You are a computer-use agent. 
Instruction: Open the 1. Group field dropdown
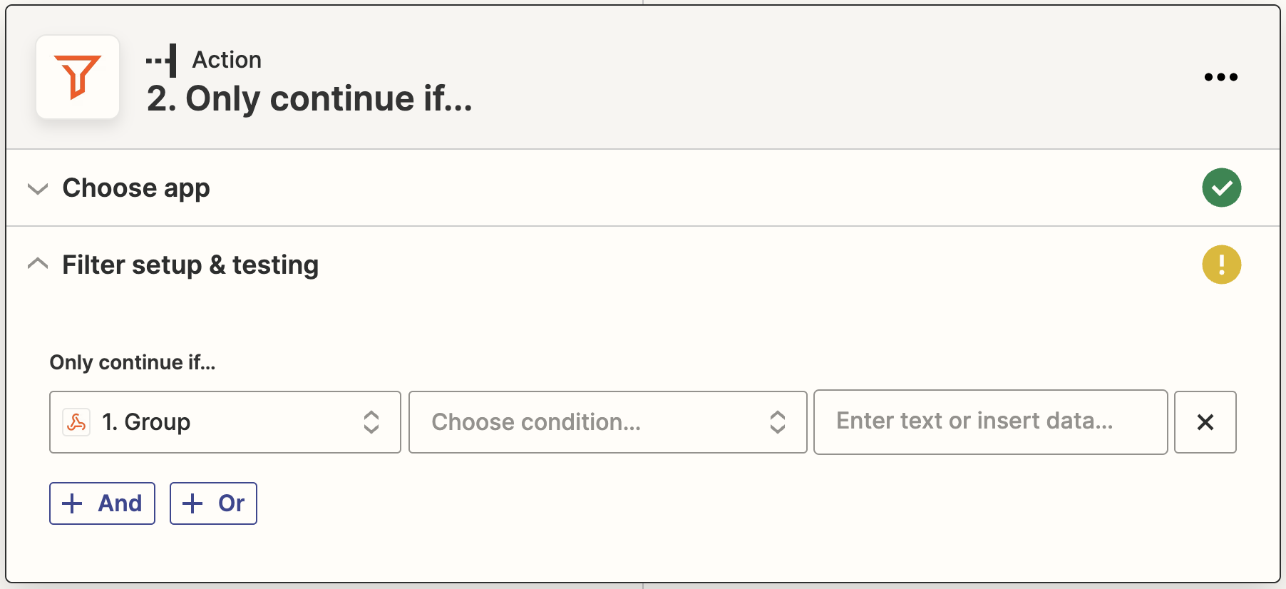click(x=225, y=422)
